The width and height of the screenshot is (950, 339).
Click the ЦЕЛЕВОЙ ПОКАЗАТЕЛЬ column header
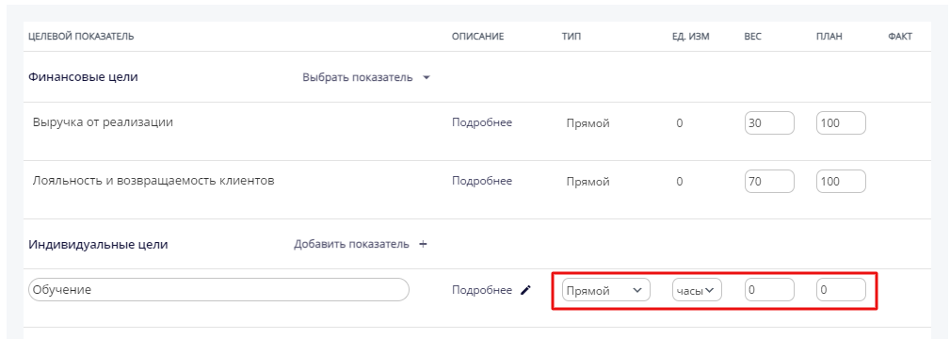(81, 37)
